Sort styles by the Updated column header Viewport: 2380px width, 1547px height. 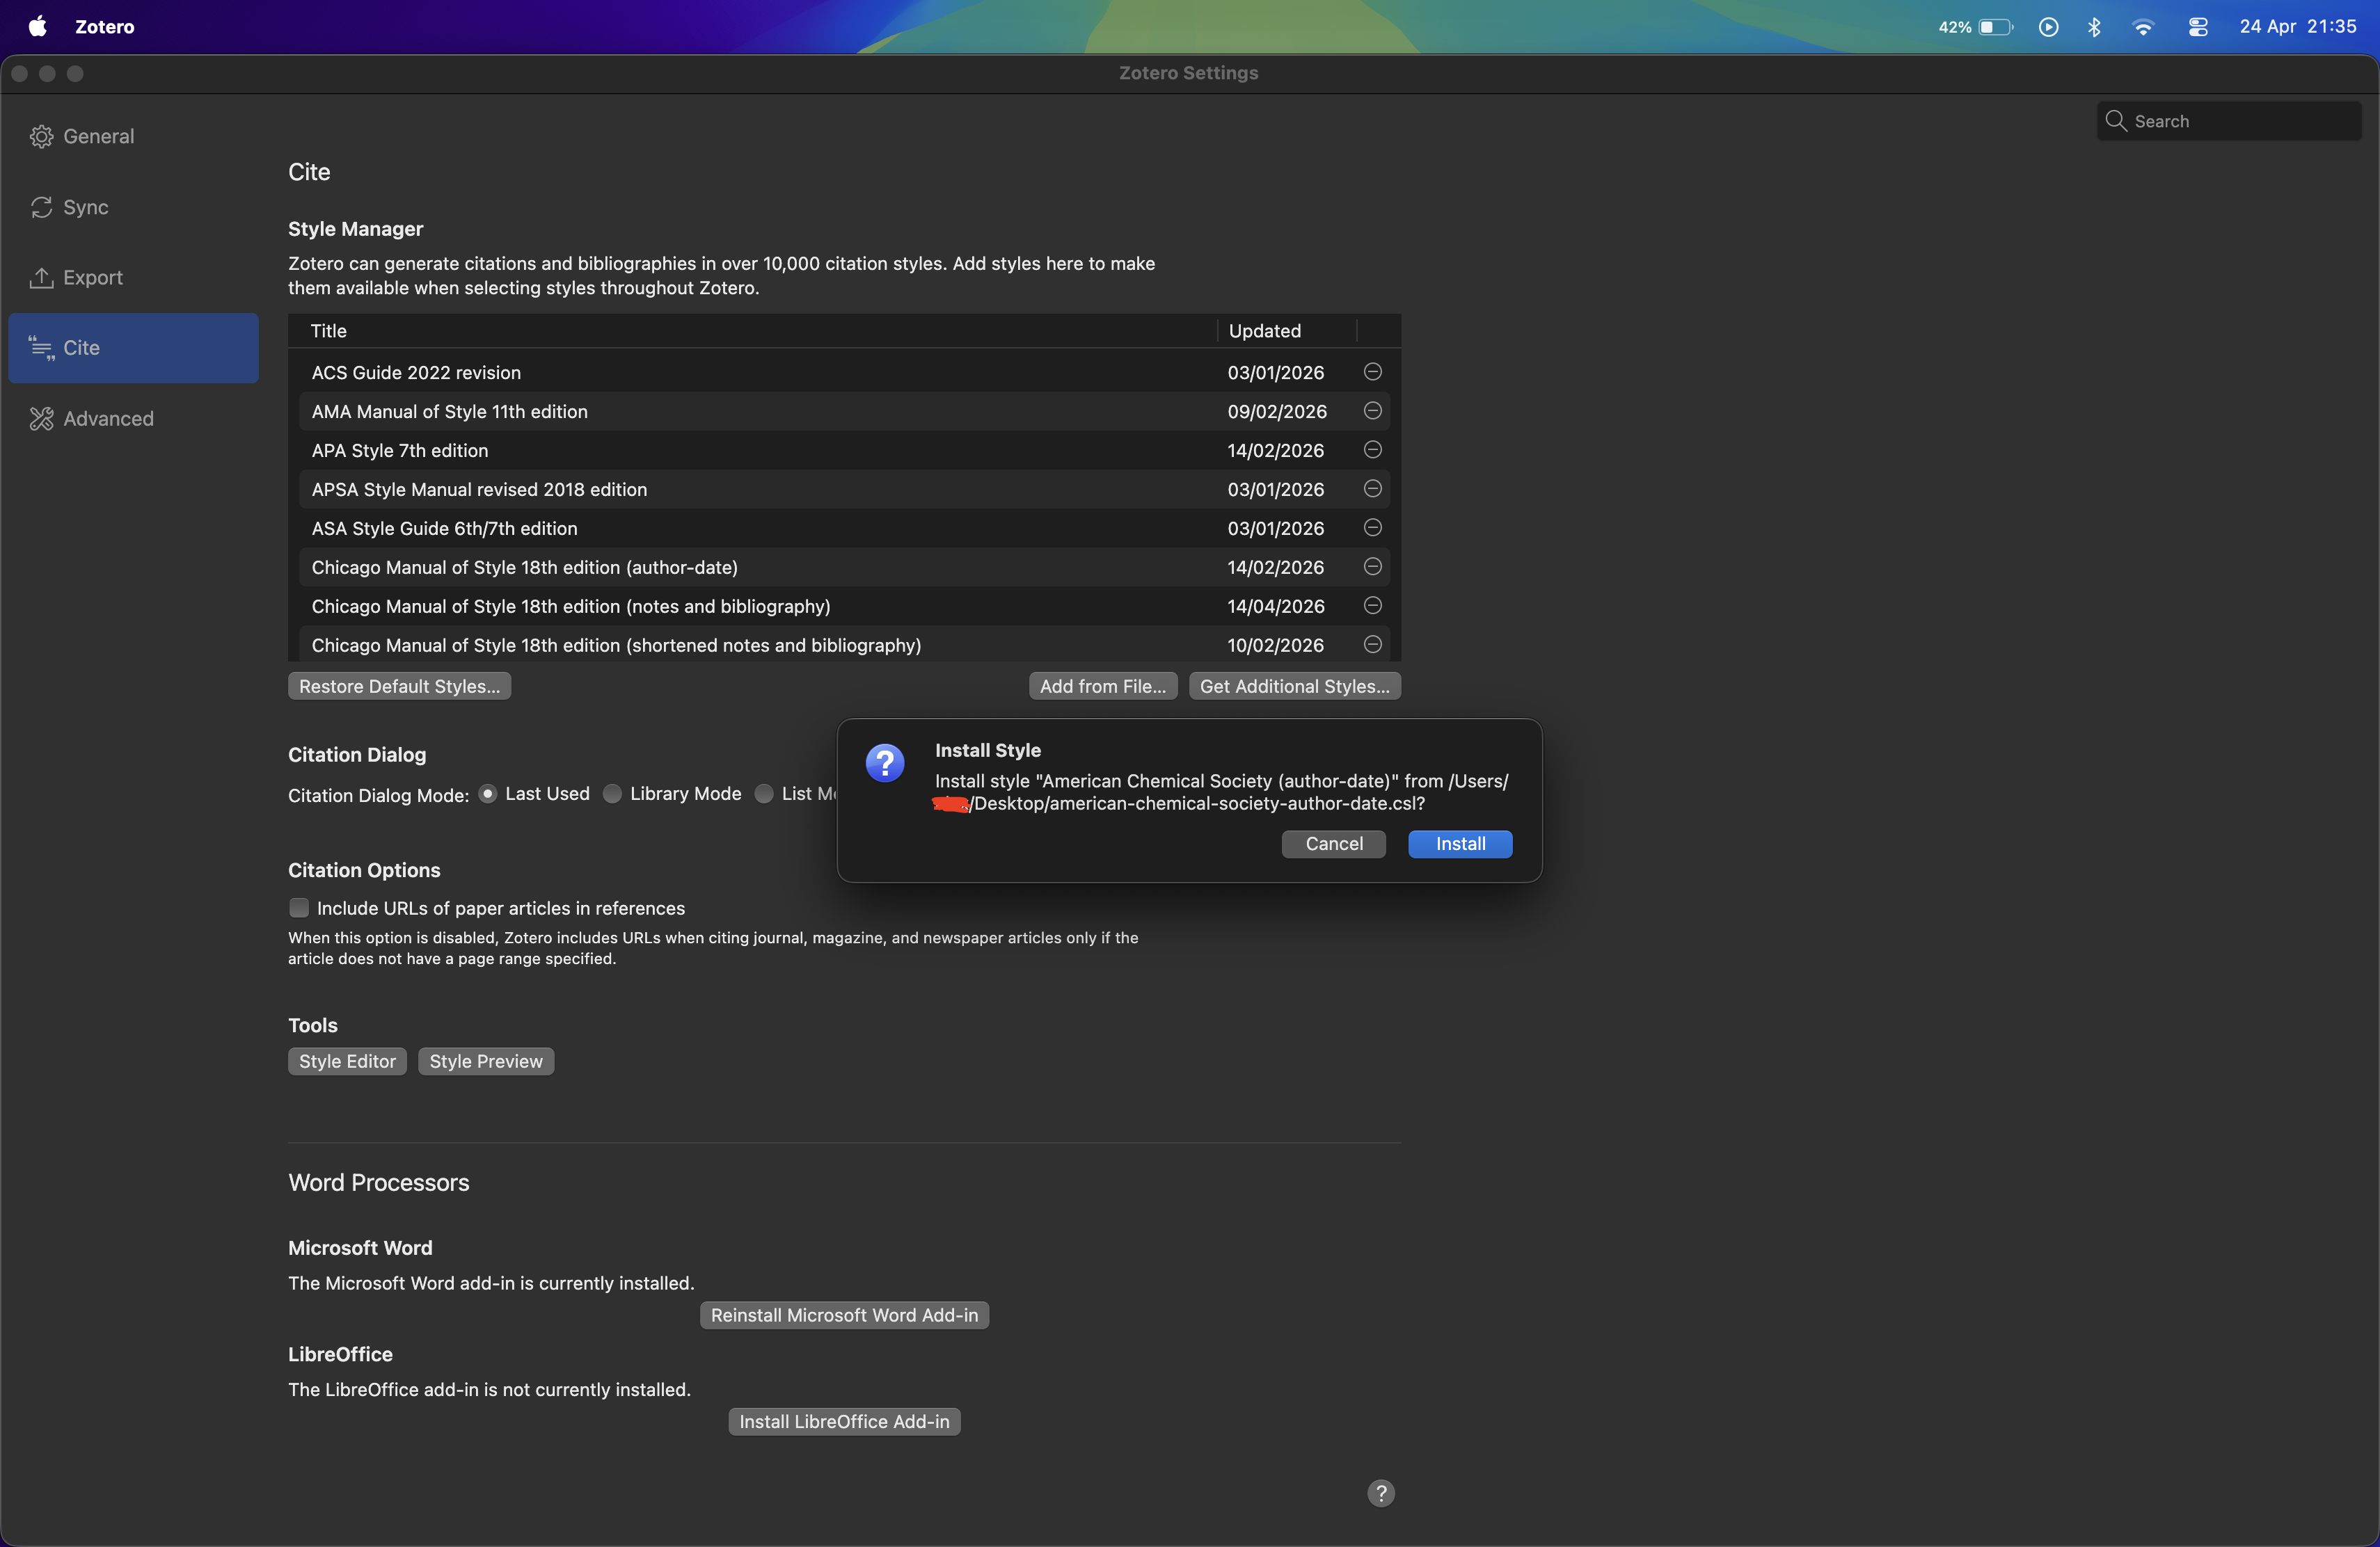coord(1264,331)
